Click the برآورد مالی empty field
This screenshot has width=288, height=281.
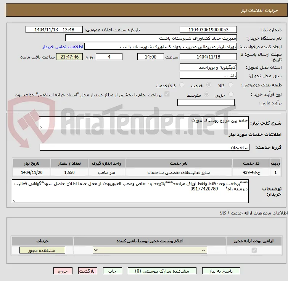click(206, 102)
